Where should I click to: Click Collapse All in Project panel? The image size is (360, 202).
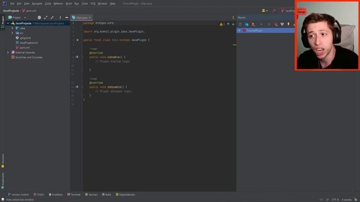coord(52,17)
